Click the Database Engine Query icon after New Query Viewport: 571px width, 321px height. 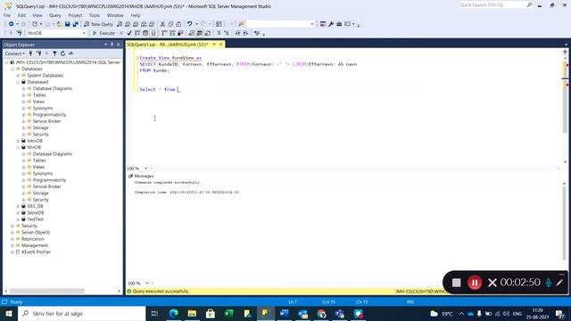click(x=120, y=24)
